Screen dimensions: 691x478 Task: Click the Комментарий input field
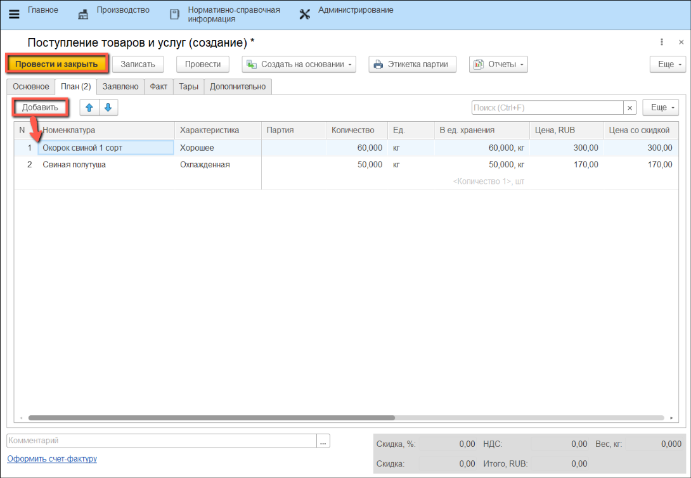pyautogui.click(x=161, y=441)
